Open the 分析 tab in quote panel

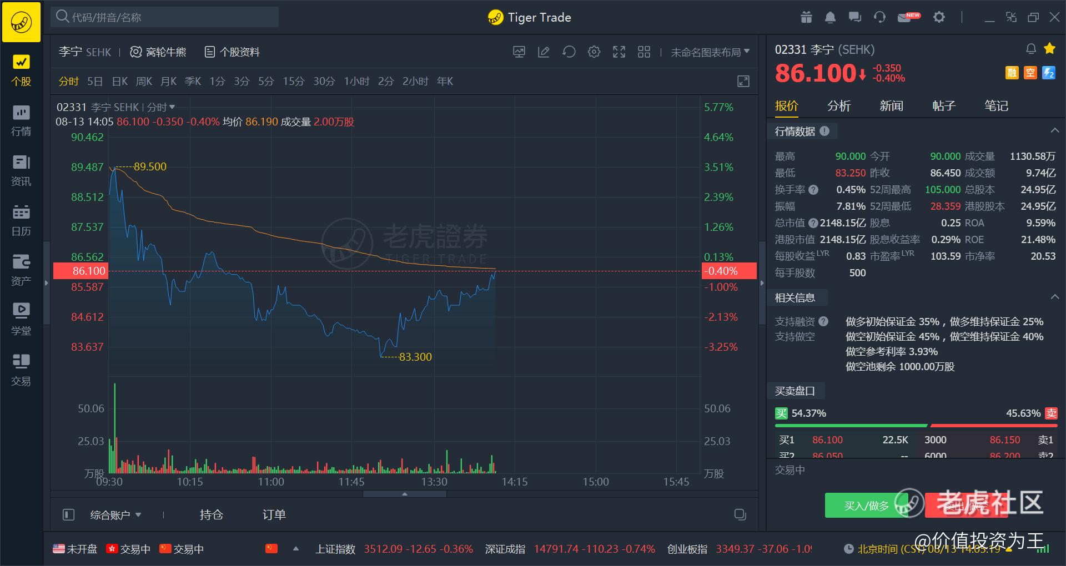pos(839,106)
